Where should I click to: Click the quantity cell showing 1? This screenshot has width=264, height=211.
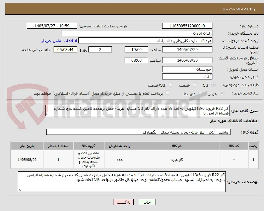(x=58, y=160)
